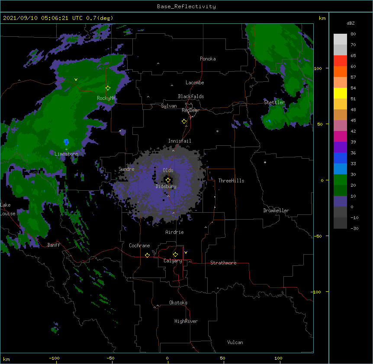Select the yellow 51-54 dBZ legend swatch
Screen dimensions: 373x364
tap(340, 93)
